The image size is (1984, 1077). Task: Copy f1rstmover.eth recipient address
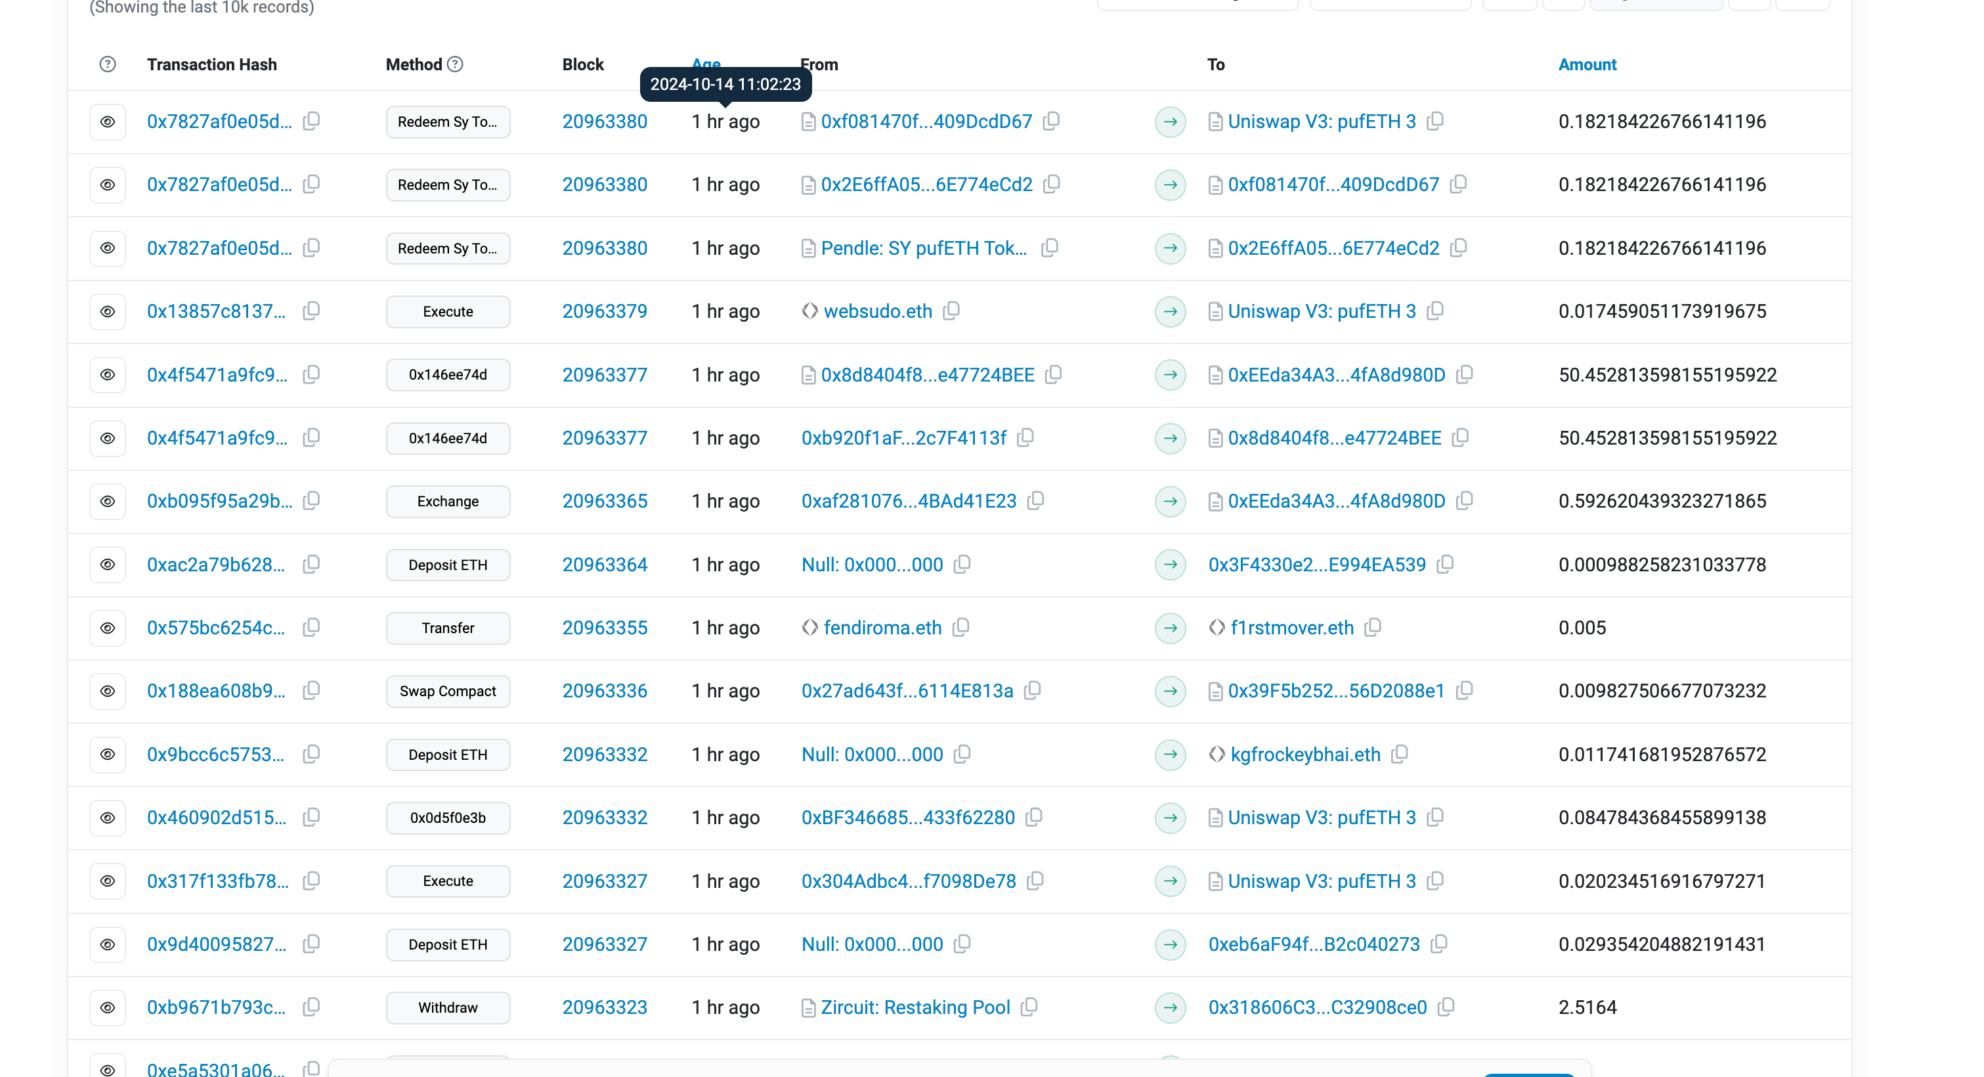point(1373,628)
